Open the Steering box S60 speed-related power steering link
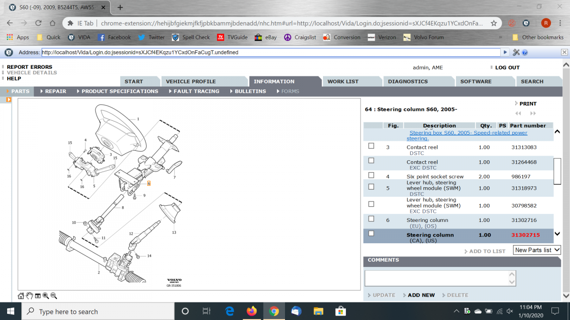570x320 pixels. coord(467,136)
